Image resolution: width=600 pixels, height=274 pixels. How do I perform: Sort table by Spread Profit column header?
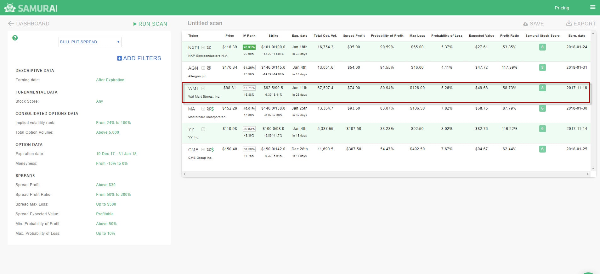tap(354, 36)
